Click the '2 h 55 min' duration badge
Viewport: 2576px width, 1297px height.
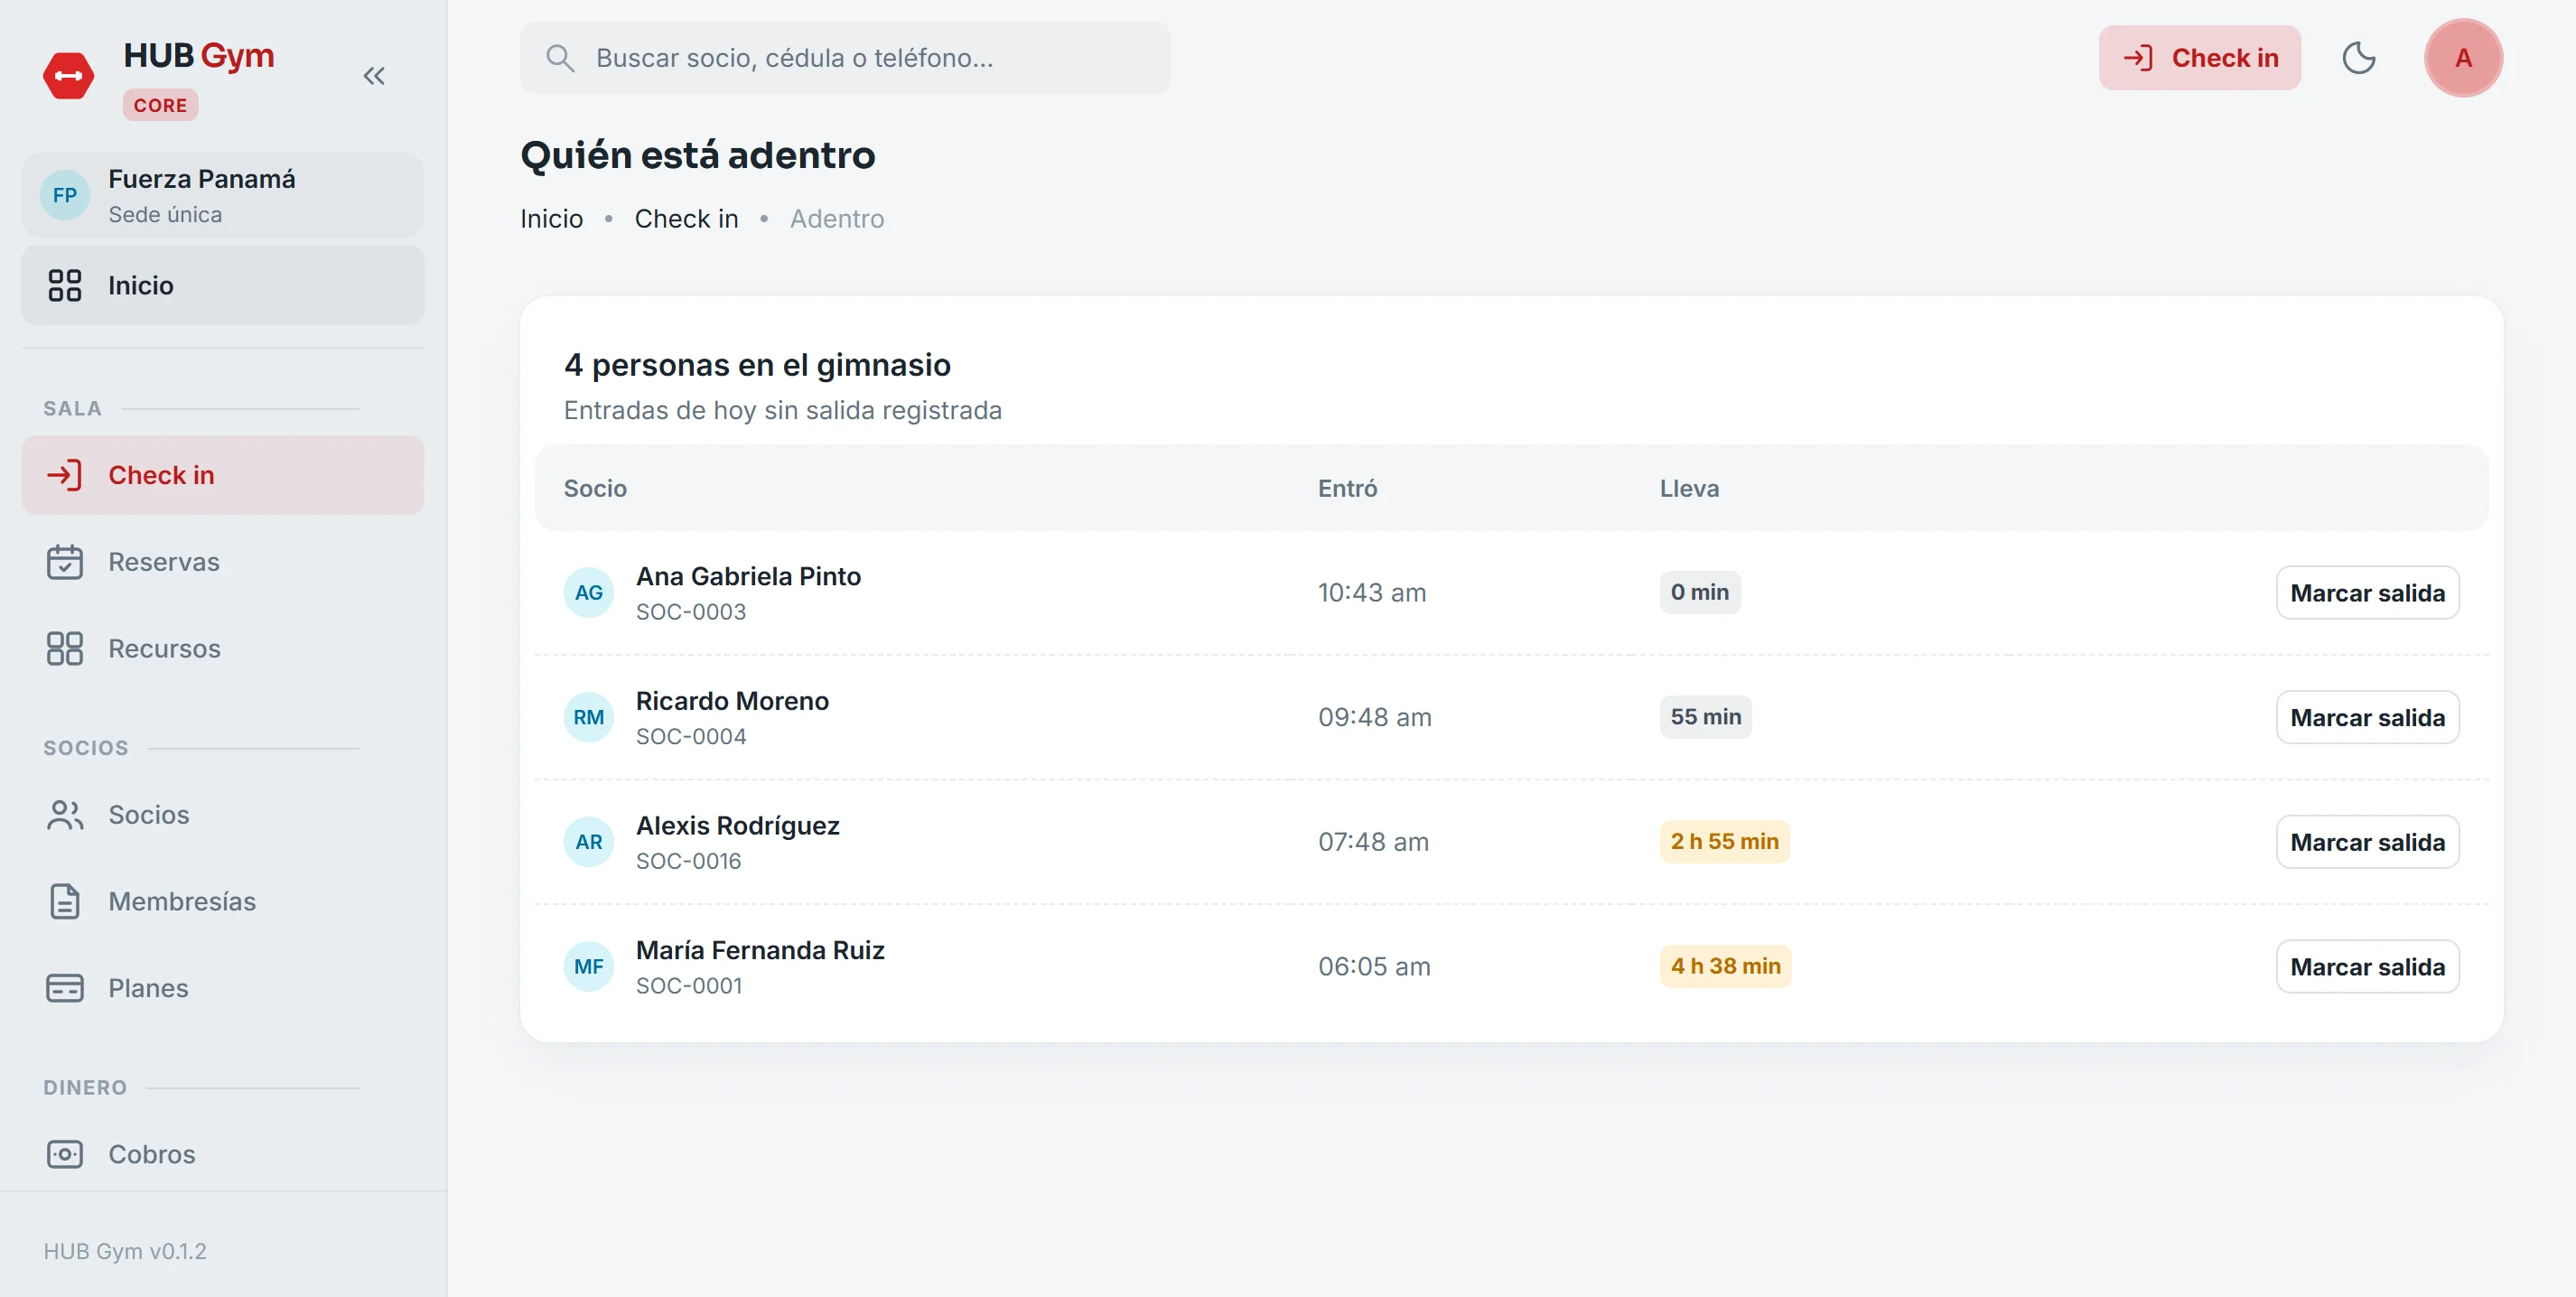[1724, 841]
